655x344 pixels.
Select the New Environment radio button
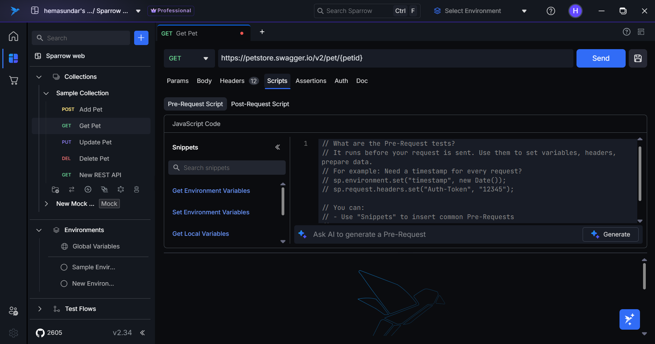(x=64, y=284)
